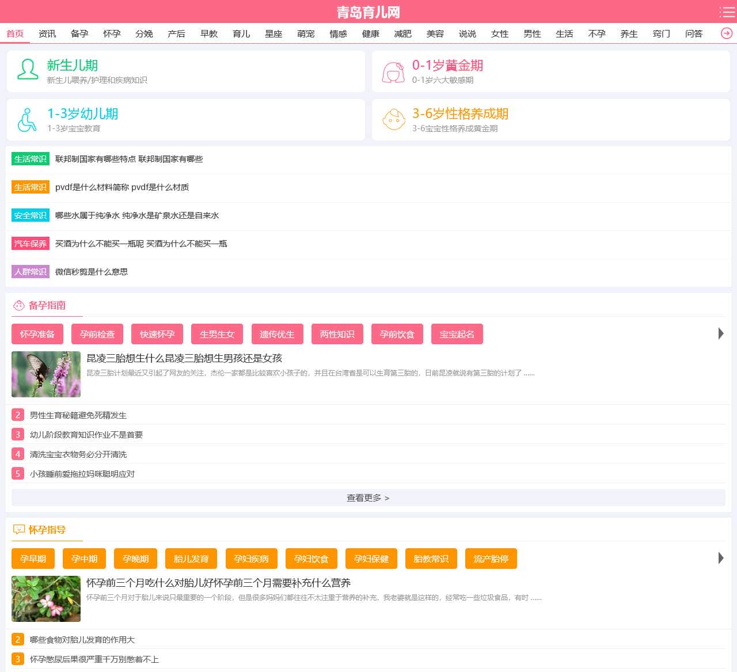Open article 联邦制国家有哪些特点
Viewport: 737px width, 672px height.
click(128, 159)
